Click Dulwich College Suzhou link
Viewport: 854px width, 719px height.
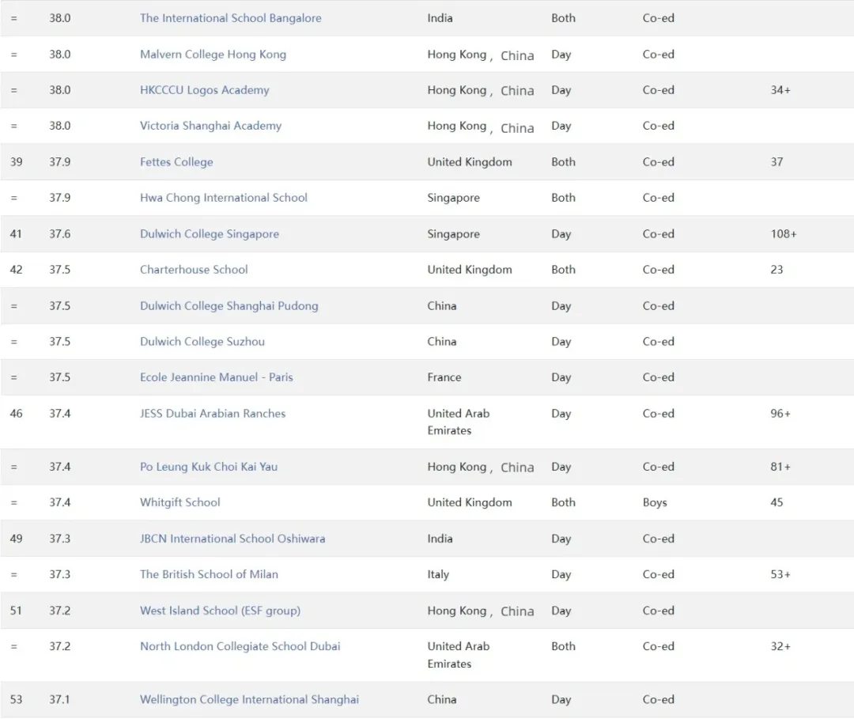click(202, 342)
